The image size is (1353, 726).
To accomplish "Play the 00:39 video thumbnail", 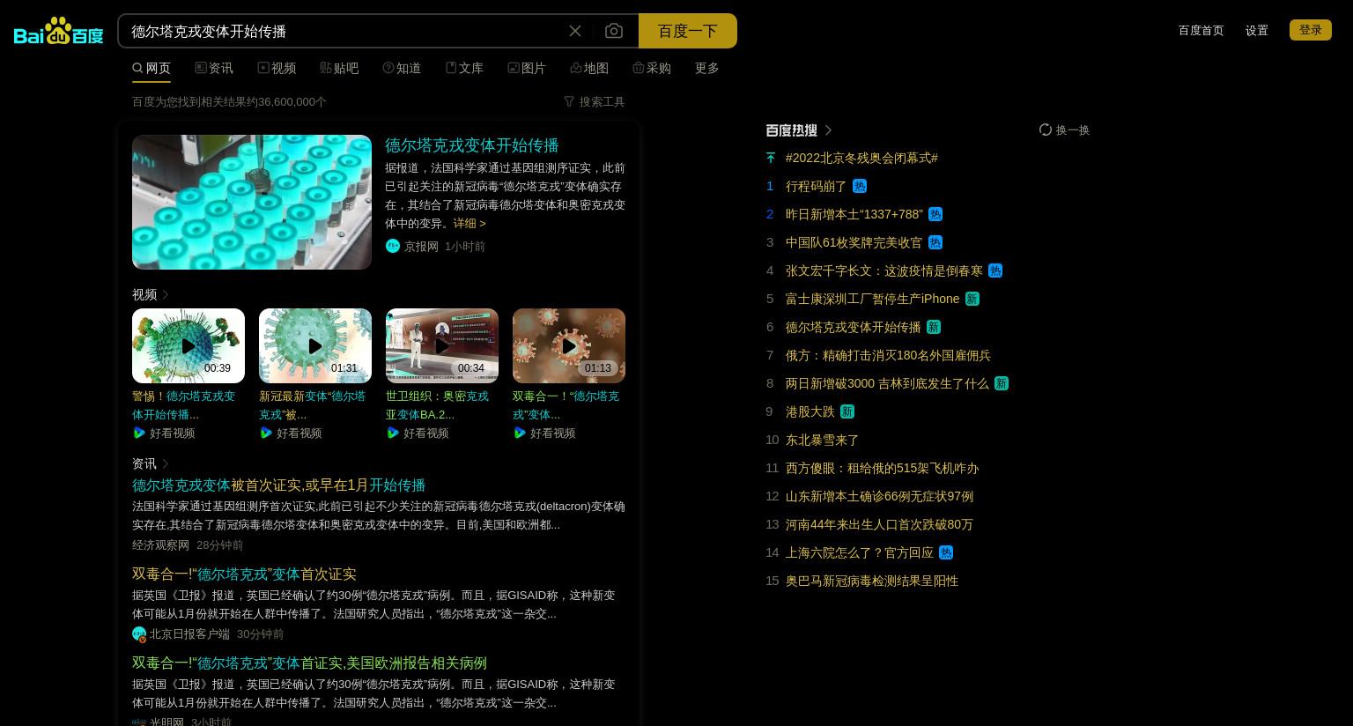I will (189, 345).
